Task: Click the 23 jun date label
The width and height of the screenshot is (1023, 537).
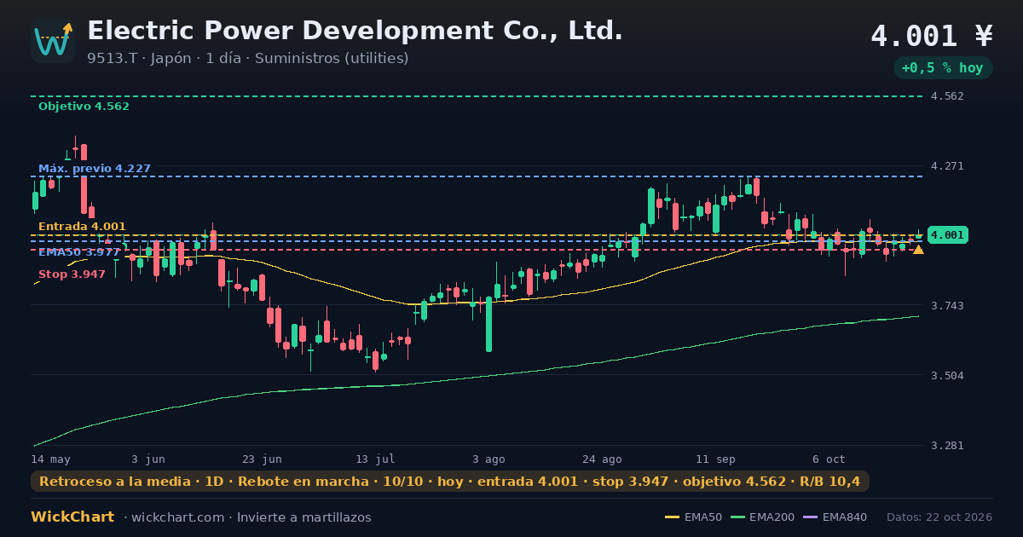Action: (x=261, y=459)
